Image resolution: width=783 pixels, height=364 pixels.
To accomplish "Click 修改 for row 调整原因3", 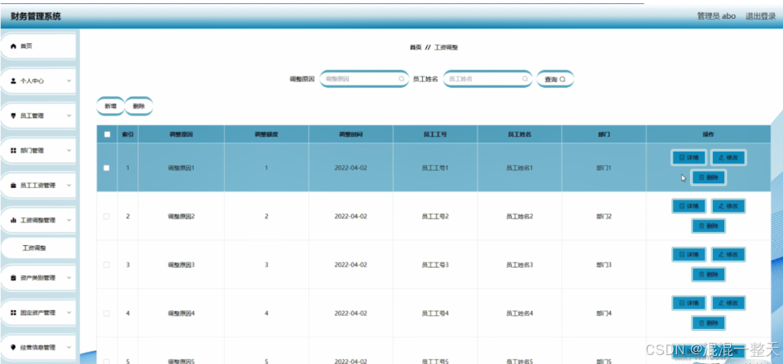I will pyautogui.click(x=728, y=254).
